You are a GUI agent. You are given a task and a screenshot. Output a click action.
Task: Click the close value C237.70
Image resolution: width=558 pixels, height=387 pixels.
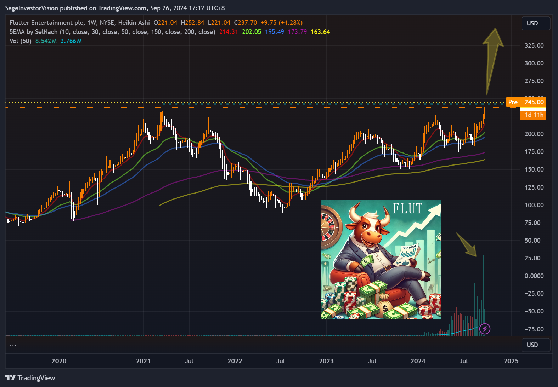246,23
